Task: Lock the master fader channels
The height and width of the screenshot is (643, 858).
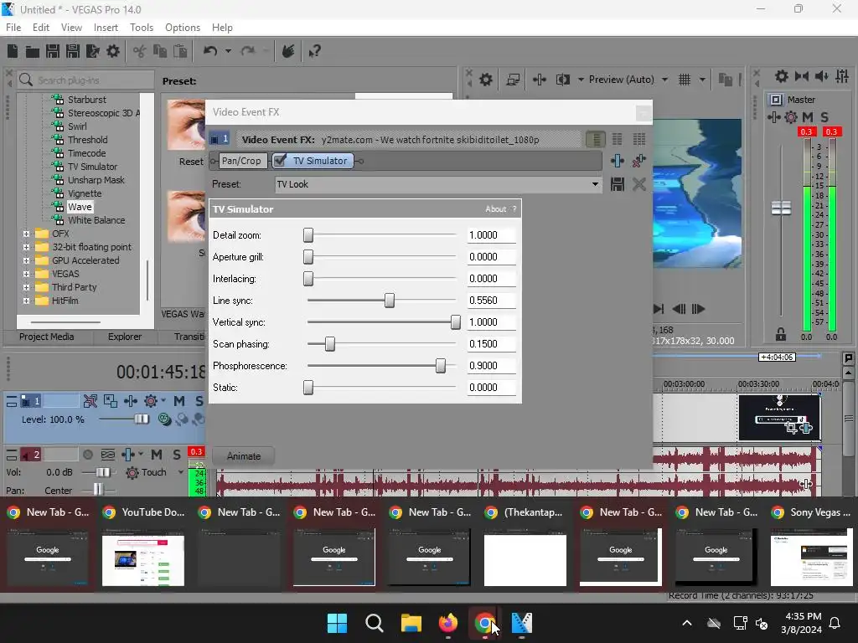Action: (781, 333)
